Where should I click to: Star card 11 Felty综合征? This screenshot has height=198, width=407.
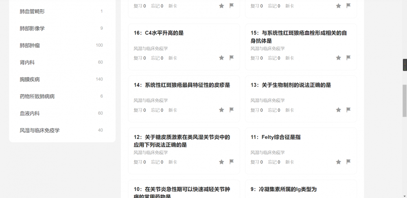(339, 162)
